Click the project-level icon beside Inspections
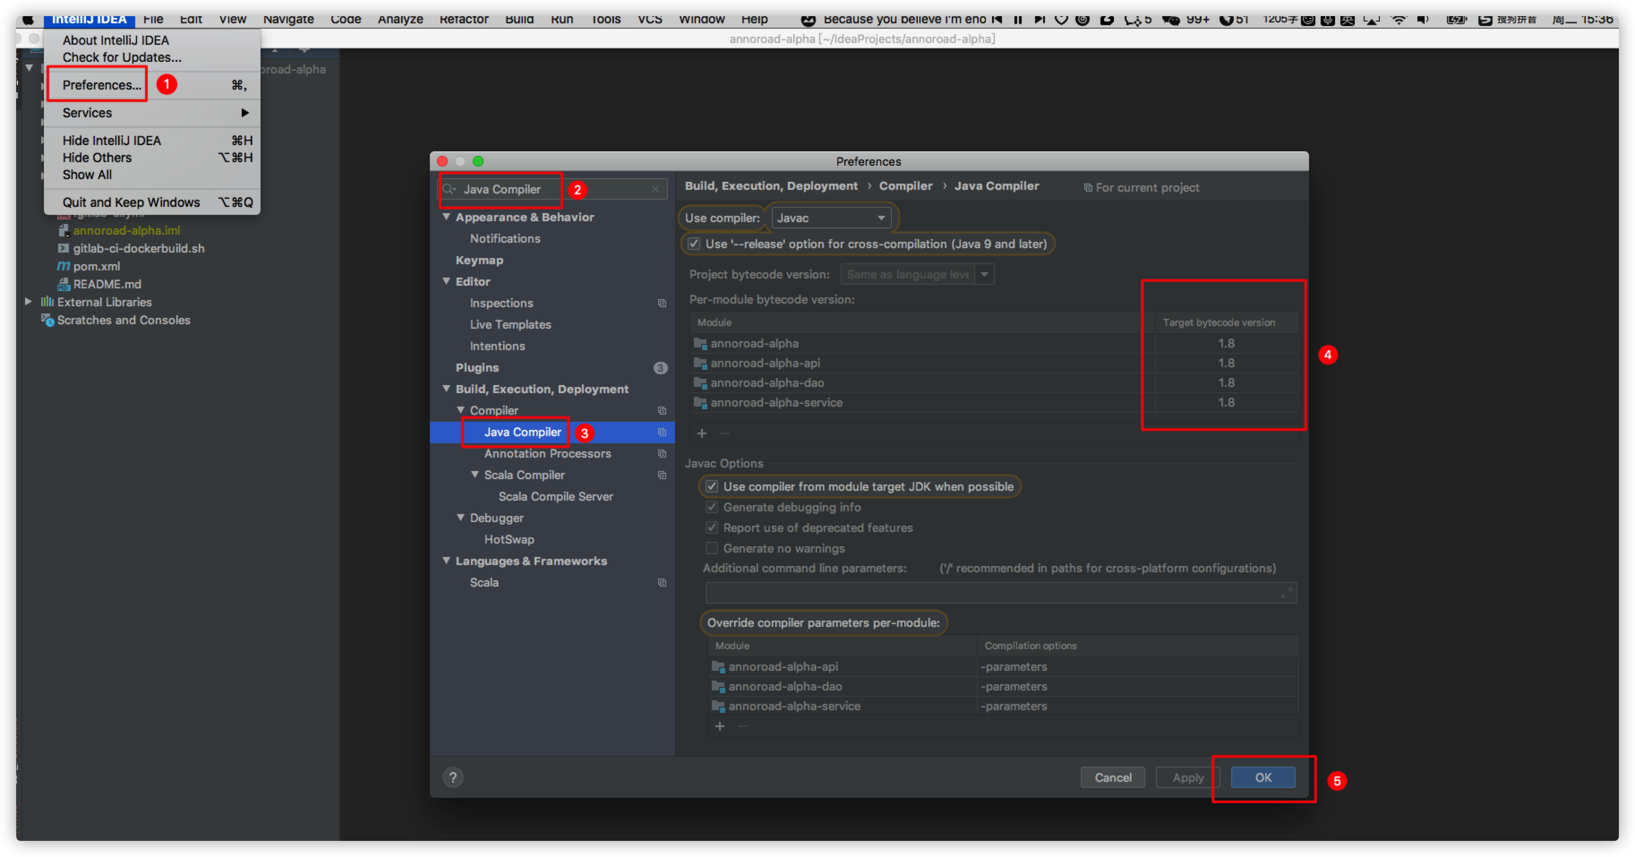Viewport: 1635px width, 857px height. (x=661, y=304)
